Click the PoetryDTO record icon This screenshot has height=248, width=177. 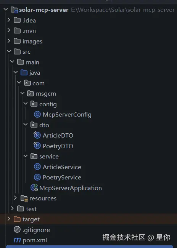(x=37, y=146)
